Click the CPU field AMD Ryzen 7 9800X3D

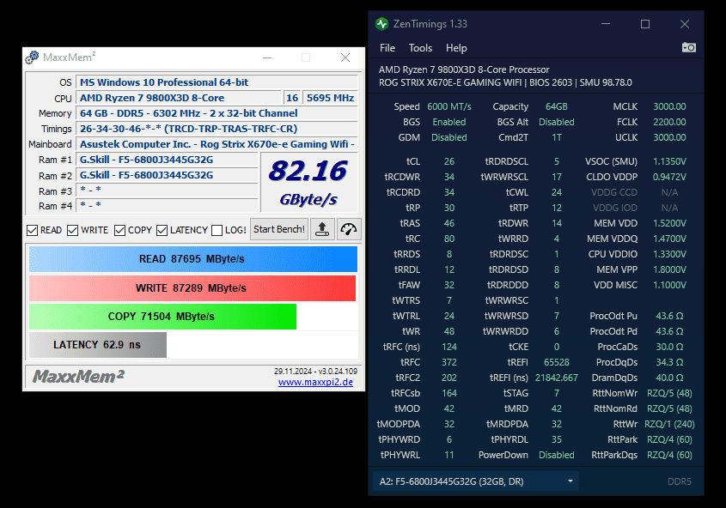tap(179, 98)
